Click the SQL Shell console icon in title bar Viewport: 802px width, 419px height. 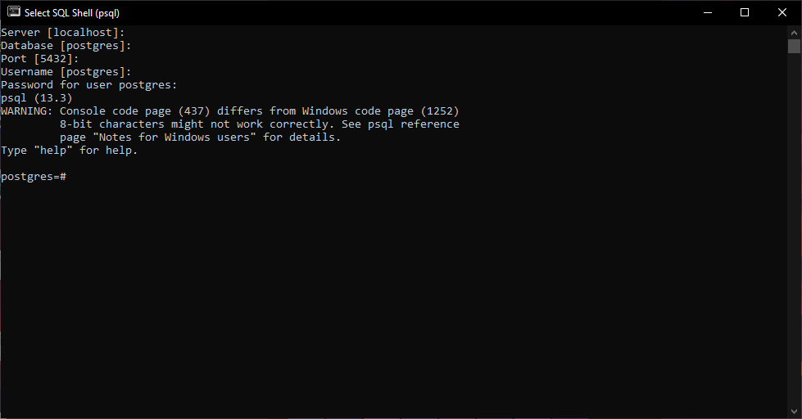13,12
